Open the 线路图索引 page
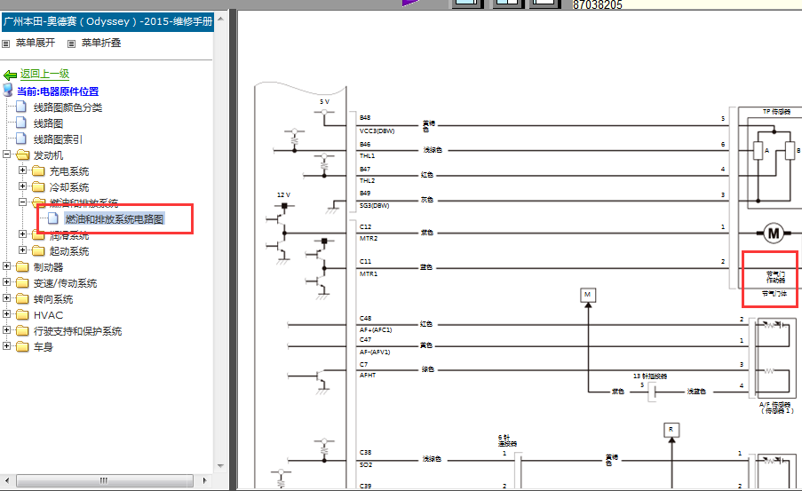Viewport: 802px width, 491px height. (x=58, y=139)
